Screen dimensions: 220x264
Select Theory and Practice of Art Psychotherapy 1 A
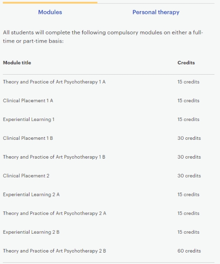(54, 82)
